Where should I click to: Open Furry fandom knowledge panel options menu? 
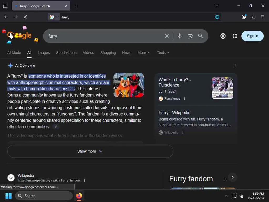pyautogui.click(x=225, y=179)
